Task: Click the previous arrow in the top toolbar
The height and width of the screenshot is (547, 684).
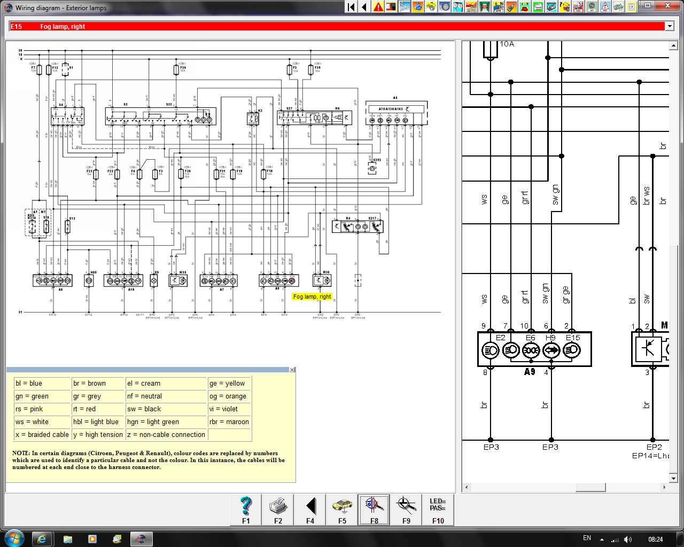Action: [364, 7]
